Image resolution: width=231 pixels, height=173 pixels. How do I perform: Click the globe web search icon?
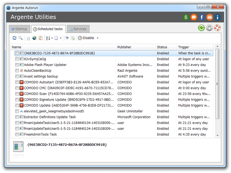[34, 38]
